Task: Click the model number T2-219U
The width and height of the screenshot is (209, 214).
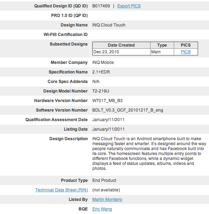Action: (x=100, y=91)
